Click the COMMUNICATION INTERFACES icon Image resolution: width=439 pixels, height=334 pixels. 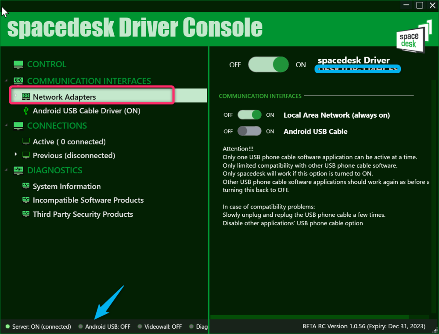pyautogui.click(x=18, y=81)
